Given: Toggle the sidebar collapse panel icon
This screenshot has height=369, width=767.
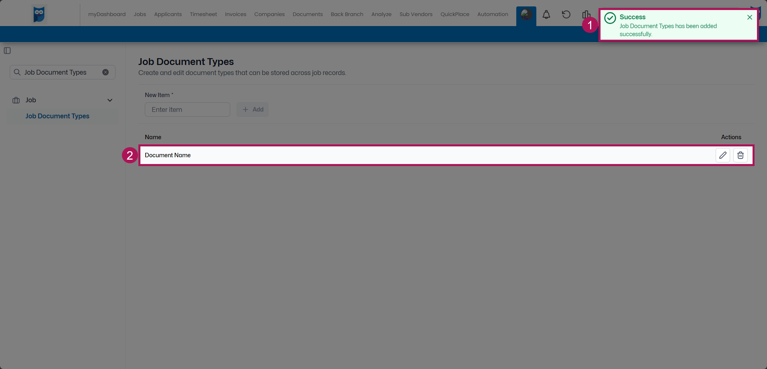Looking at the screenshot, I should 7,51.
